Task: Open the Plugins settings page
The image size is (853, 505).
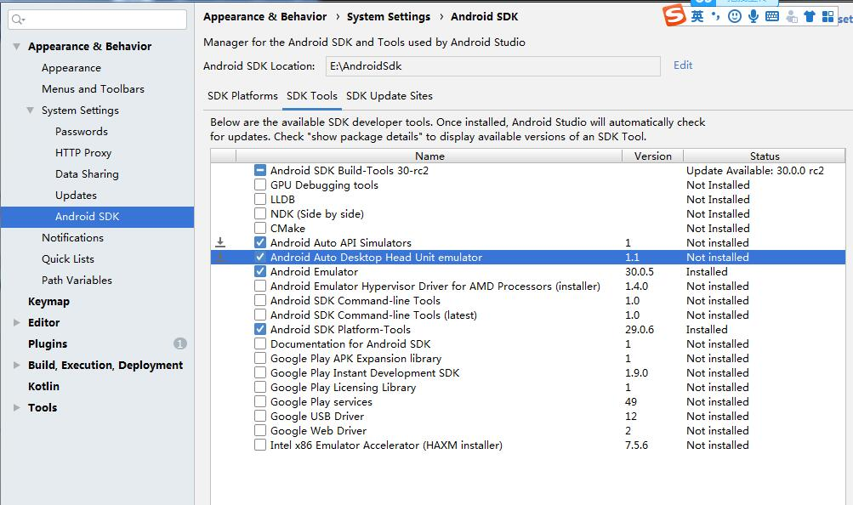Action: 48,344
